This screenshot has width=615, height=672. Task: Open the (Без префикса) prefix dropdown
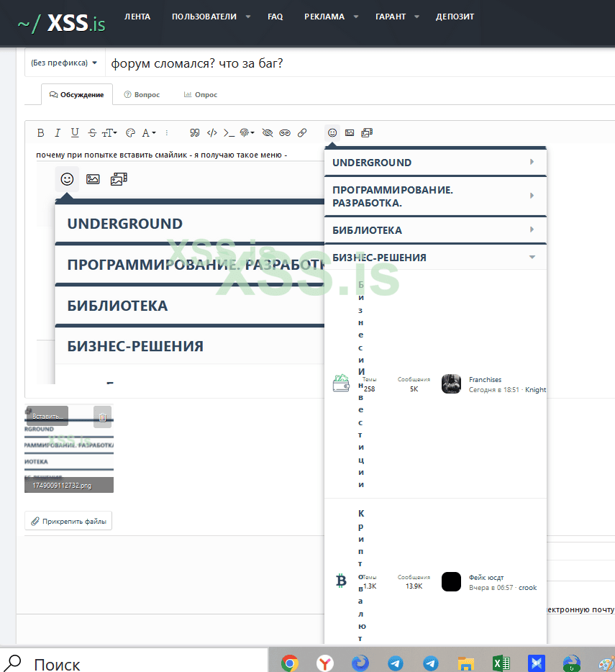click(x=64, y=63)
